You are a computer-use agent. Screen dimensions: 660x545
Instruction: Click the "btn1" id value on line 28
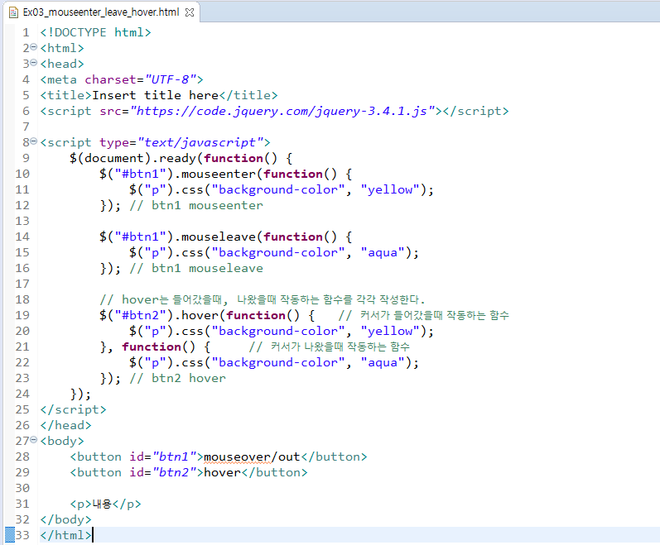(174, 457)
